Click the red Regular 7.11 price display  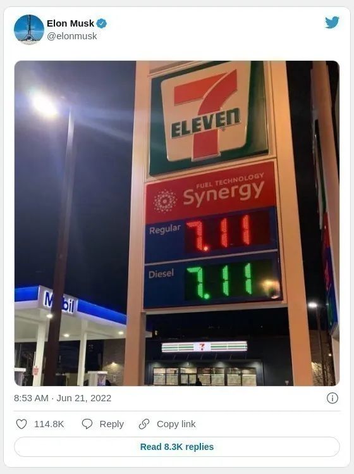(227, 233)
